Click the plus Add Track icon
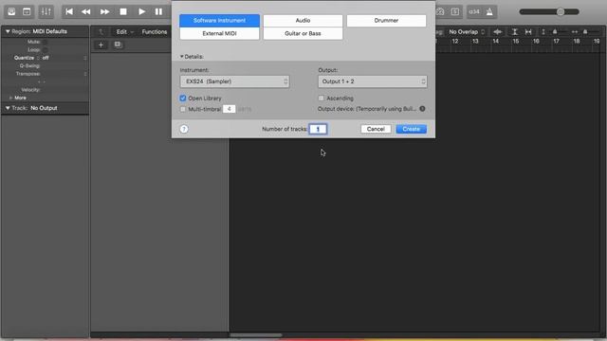 [x=101, y=45]
